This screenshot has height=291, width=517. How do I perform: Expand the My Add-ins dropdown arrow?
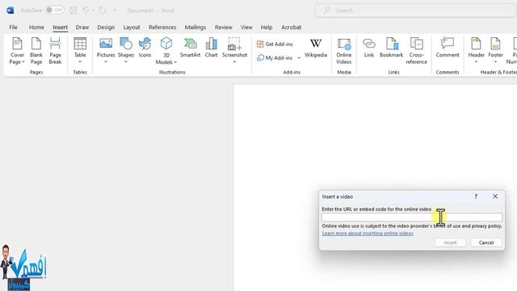coord(299,57)
